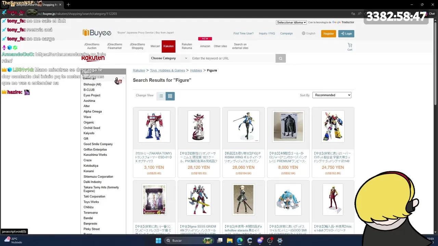The height and width of the screenshot is (246, 438).
Task: Select Banpresto category
Action: [x=90, y=223]
